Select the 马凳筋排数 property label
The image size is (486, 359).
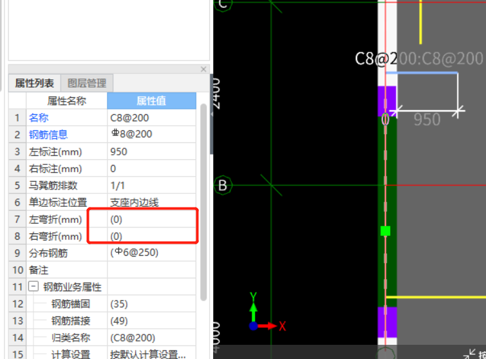coord(53,186)
